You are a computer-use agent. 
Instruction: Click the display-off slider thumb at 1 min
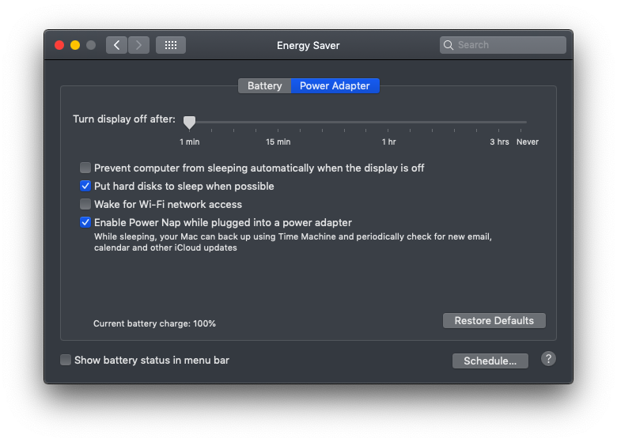(189, 123)
